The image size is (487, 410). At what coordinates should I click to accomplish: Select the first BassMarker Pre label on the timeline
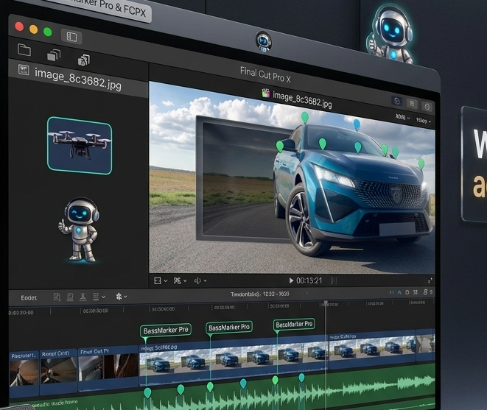point(166,330)
